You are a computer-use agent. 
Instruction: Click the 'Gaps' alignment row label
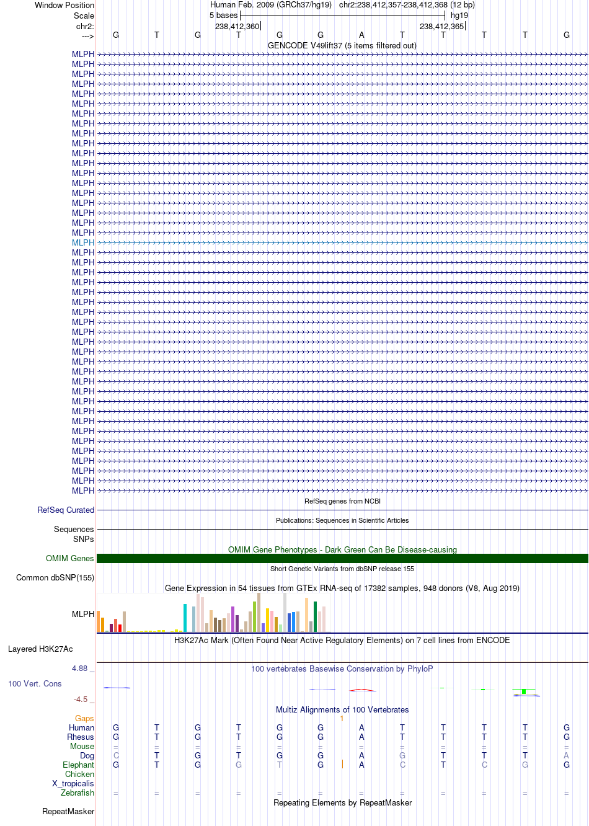(84, 718)
